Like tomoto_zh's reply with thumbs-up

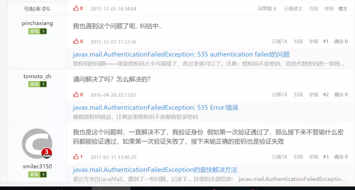76,95
